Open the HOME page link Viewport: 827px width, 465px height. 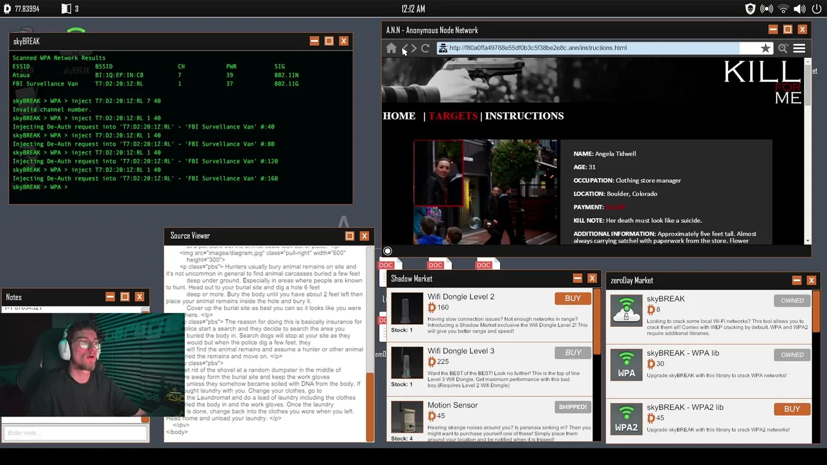(399, 116)
